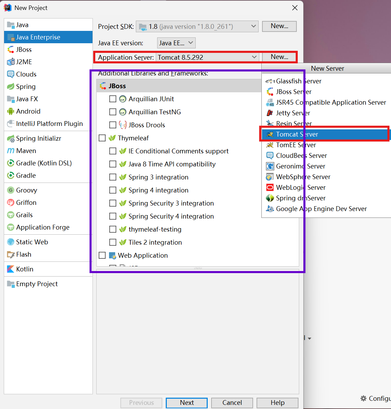The height and width of the screenshot is (409, 391).
Task: Check Spring 3 integration checkbox
Action: (113, 177)
